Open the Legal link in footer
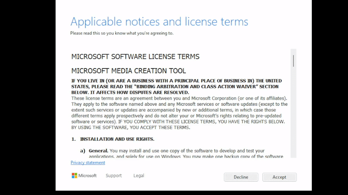Image resolution: width=348 pixels, height=195 pixels. pos(139,175)
